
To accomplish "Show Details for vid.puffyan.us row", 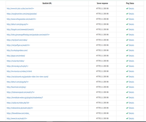I will click(x=131, y=45).
